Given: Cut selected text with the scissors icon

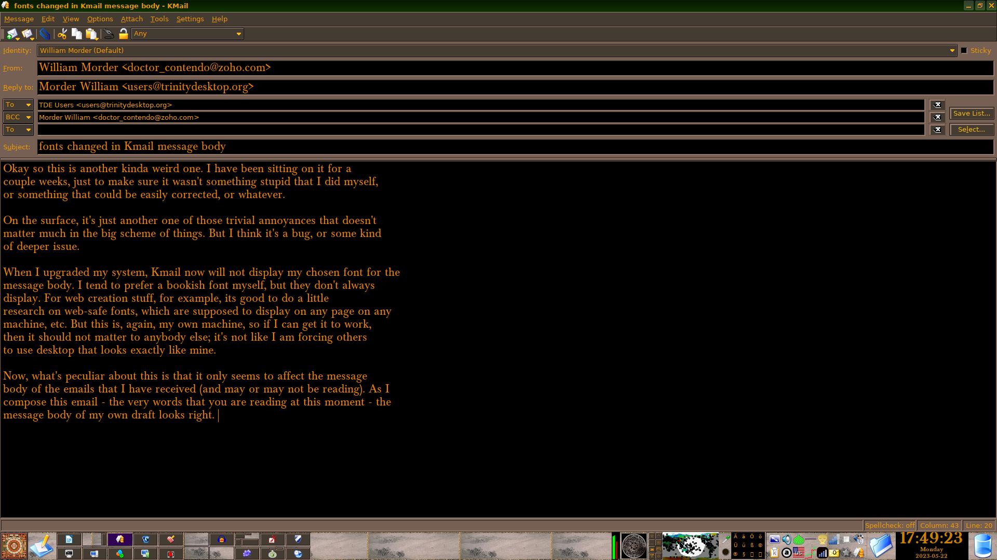Looking at the screenshot, I should (62, 34).
